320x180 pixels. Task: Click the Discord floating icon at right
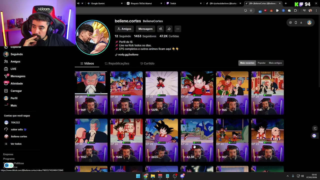314,136
